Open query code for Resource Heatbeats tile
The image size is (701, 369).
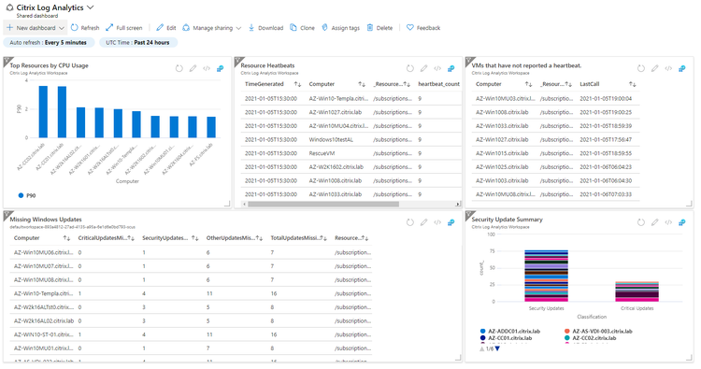(x=437, y=68)
